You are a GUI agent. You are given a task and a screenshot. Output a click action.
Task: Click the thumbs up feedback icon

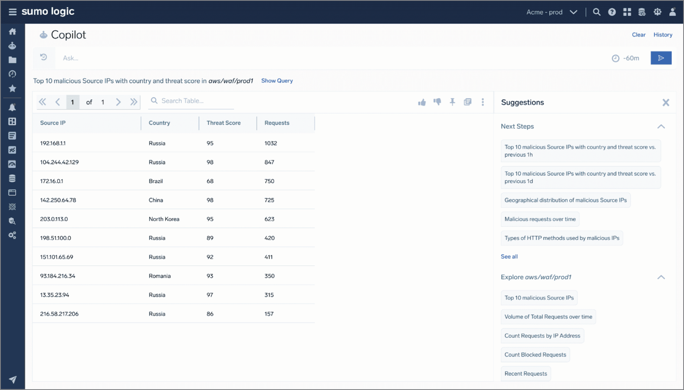[x=421, y=102]
